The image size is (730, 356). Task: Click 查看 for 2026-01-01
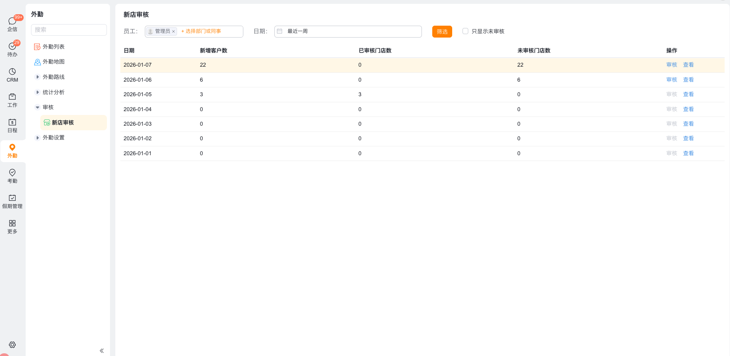click(x=689, y=153)
